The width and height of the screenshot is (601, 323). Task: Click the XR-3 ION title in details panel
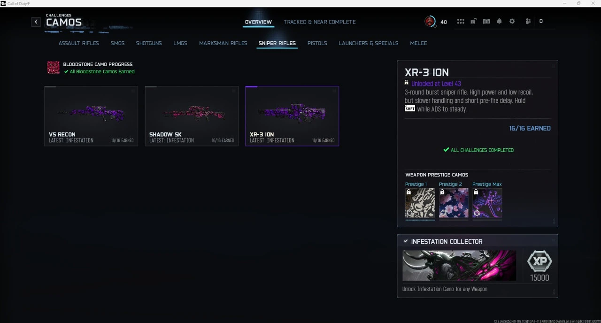click(427, 72)
